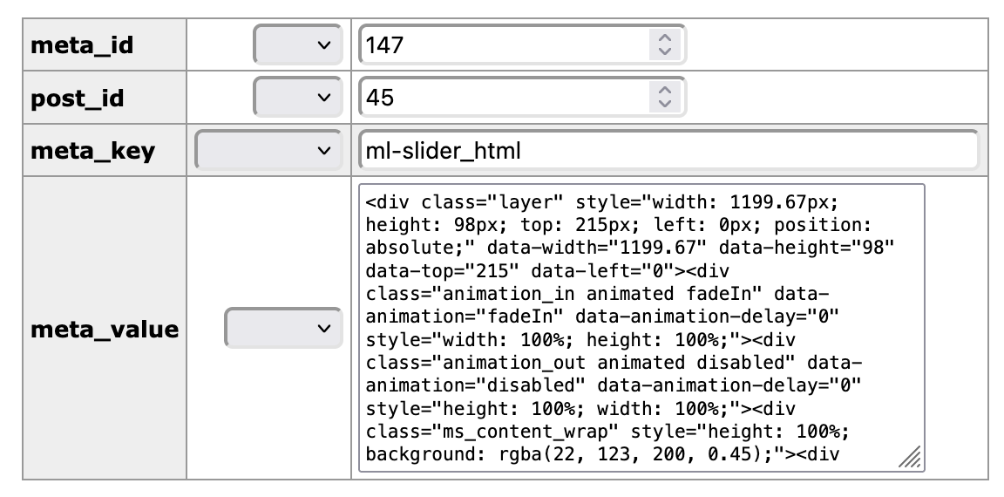This screenshot has height=497, width=1004.
Task: Click the post_id column label
Action: (x=78, y=98)
